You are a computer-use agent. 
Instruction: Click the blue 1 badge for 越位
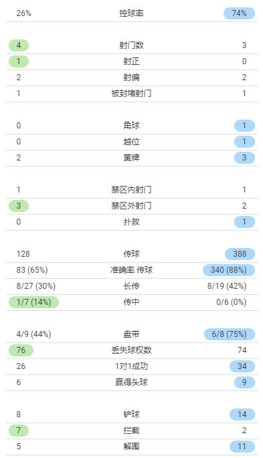[x=244, y=142]
